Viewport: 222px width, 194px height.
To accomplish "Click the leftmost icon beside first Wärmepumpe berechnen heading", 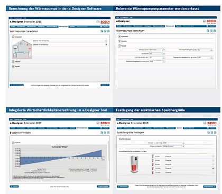I will coord(101,31).
